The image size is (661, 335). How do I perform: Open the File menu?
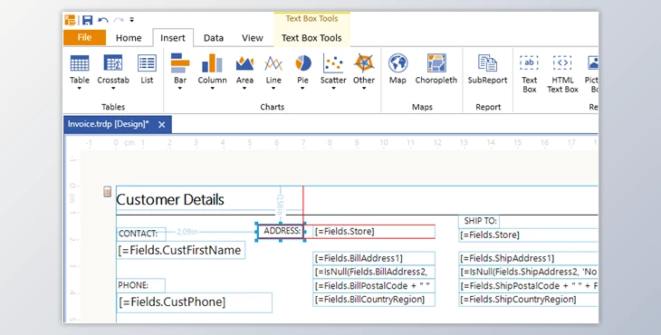tap(84, 37)
